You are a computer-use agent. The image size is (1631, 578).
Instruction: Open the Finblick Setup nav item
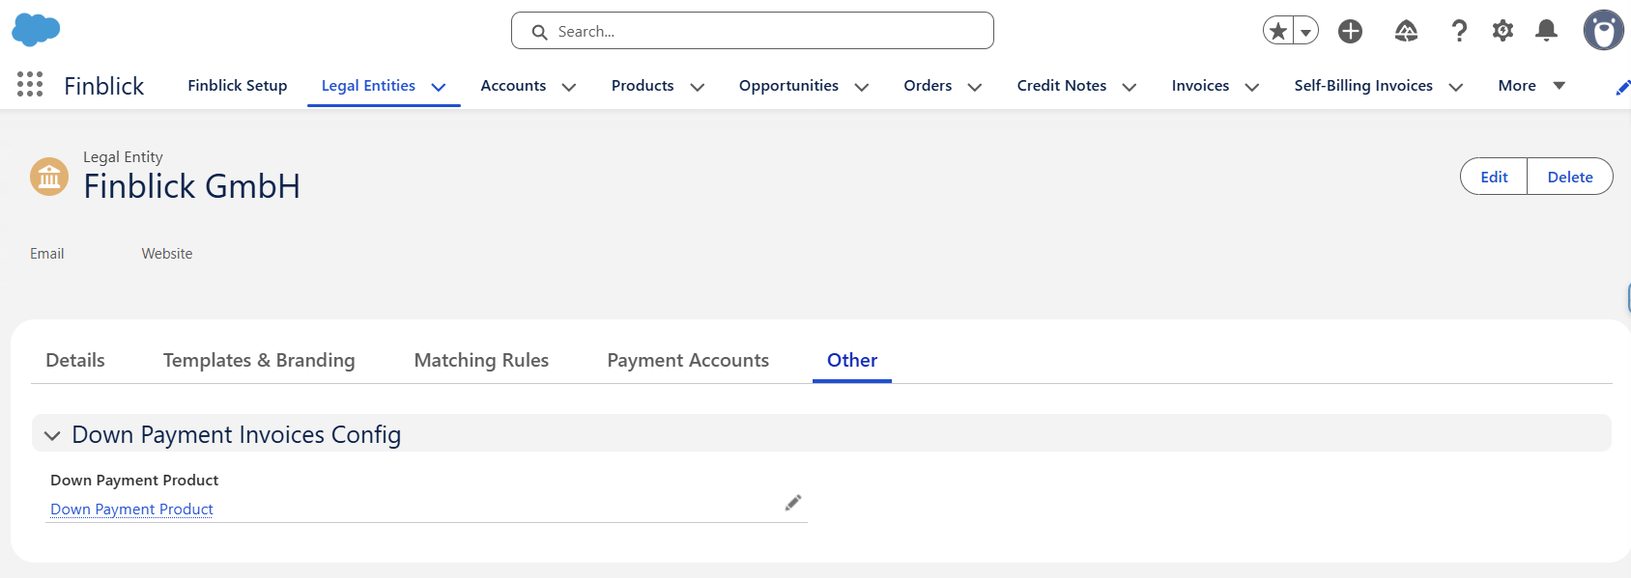(238, 85)
